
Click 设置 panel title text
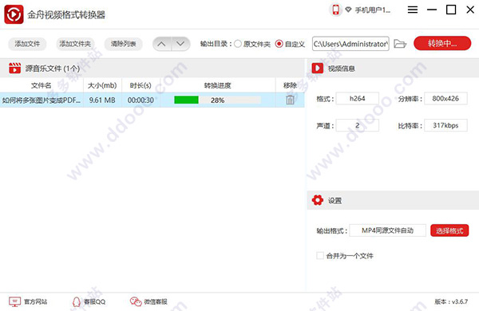(x=335, y=201)
